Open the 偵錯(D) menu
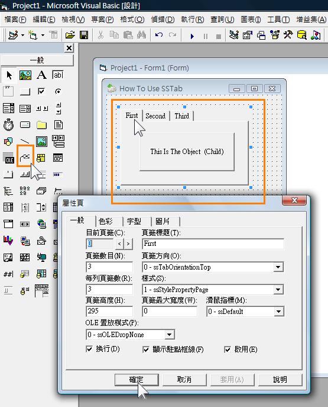Screen dimensions: 328x407 163,20
